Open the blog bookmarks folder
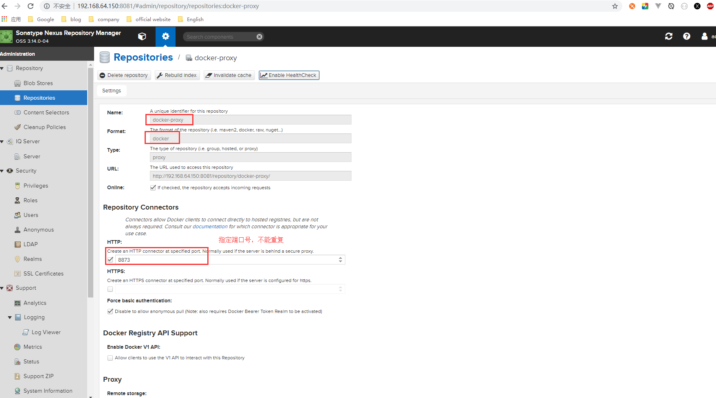The height and width of the screenshot is (398, 716). coord(71,19)
